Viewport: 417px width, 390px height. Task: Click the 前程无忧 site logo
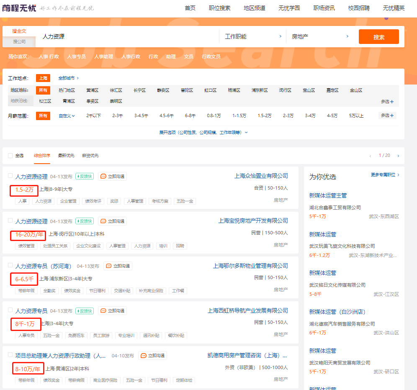(x=19, y=8)
